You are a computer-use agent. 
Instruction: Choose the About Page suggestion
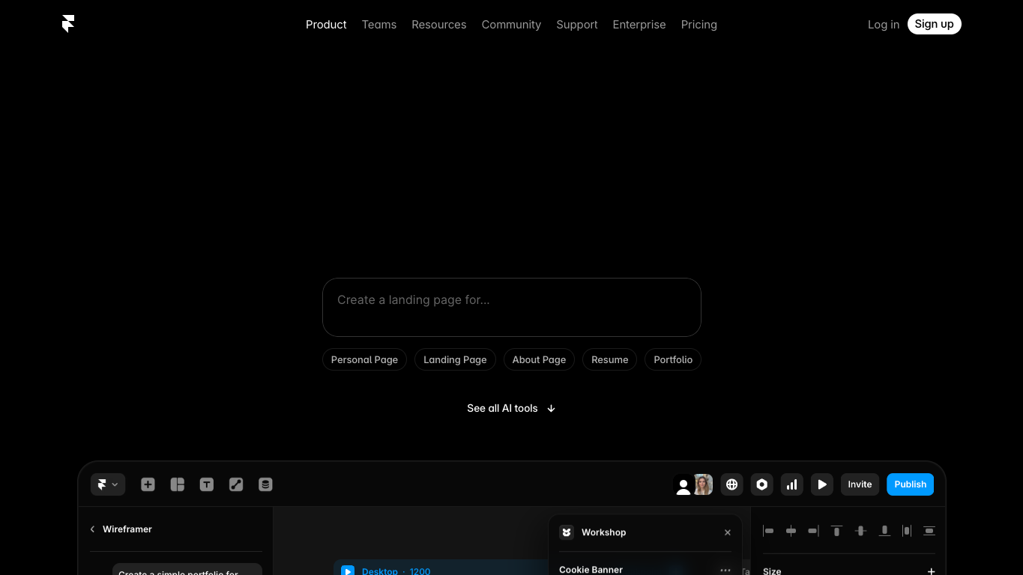(540, 359)
